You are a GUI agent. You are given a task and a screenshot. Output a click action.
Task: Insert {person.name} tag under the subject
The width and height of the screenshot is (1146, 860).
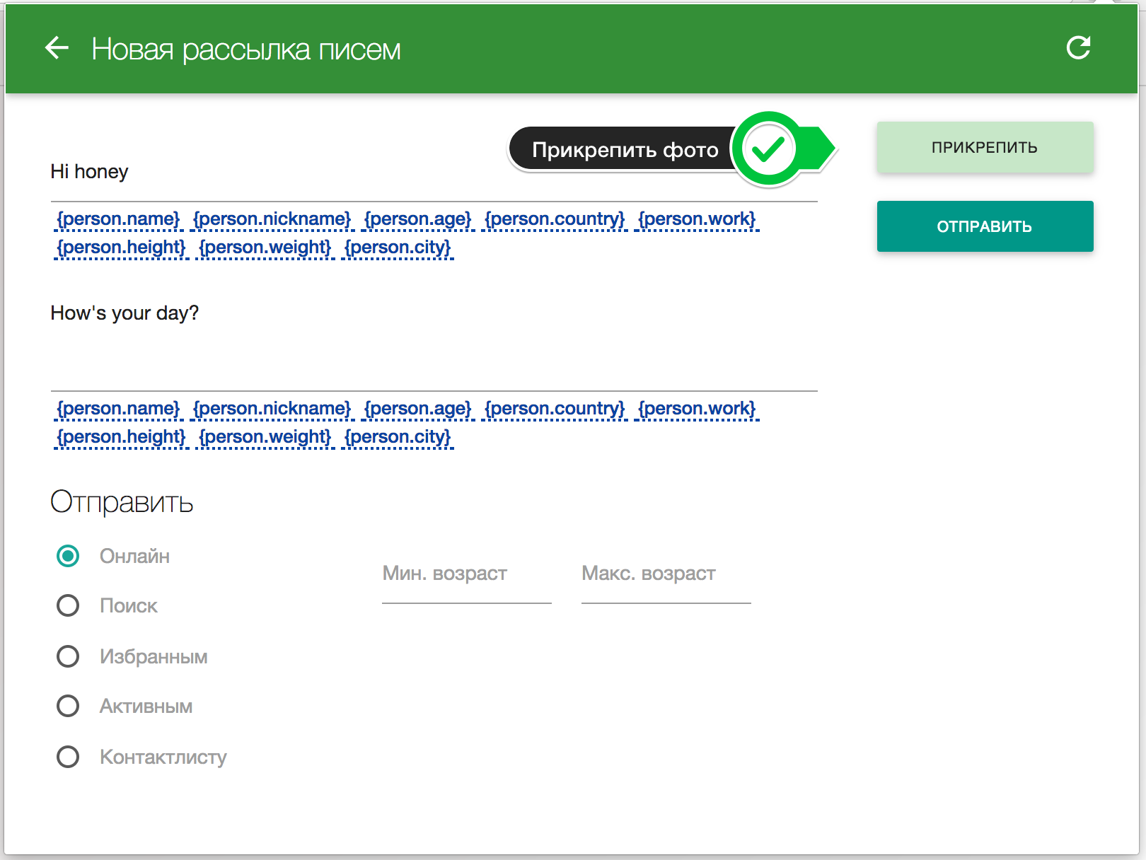[x=118, y=219]
